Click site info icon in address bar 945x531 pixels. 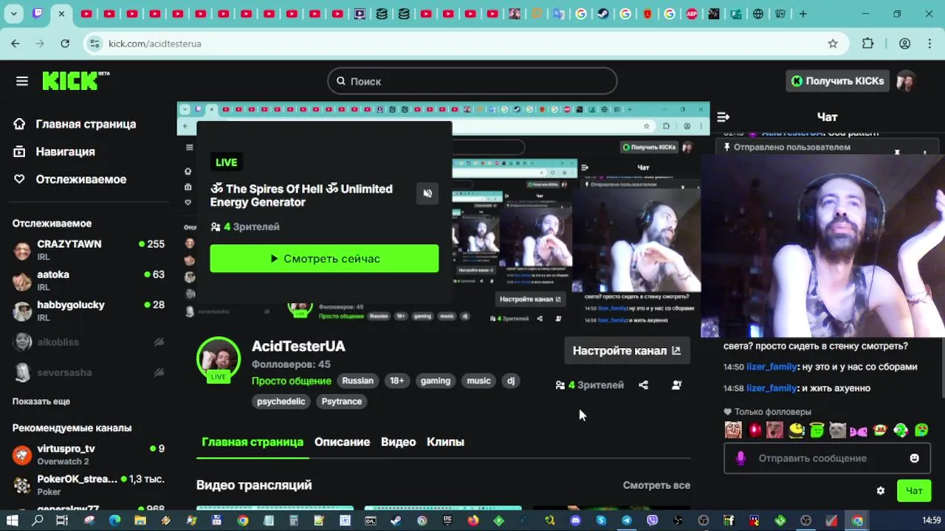coord(94,44)
